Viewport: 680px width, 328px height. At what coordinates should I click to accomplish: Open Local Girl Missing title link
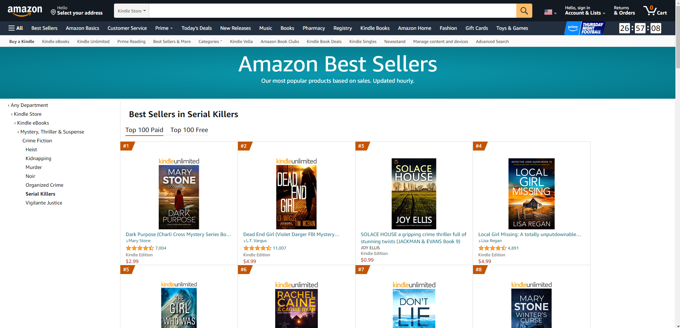529,234
